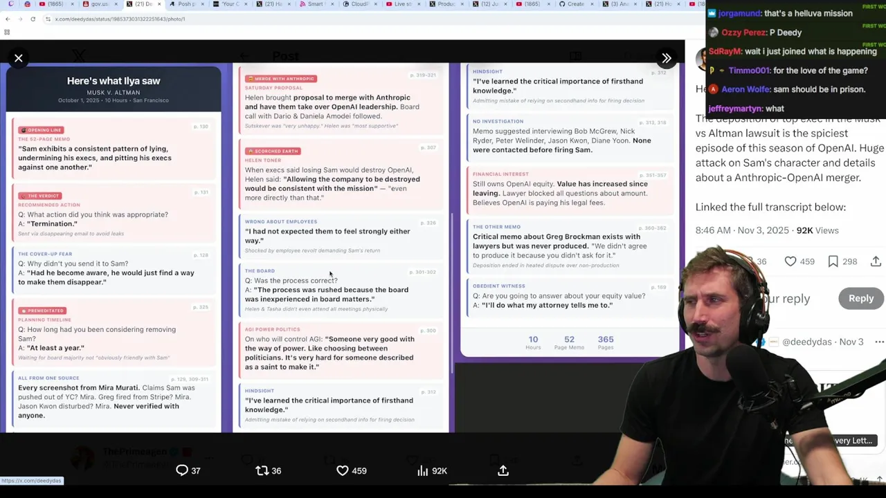886x498 pixels.
Task: Click the 'Here's what Ilya saw' heading
Action: (x=114, y=81)
